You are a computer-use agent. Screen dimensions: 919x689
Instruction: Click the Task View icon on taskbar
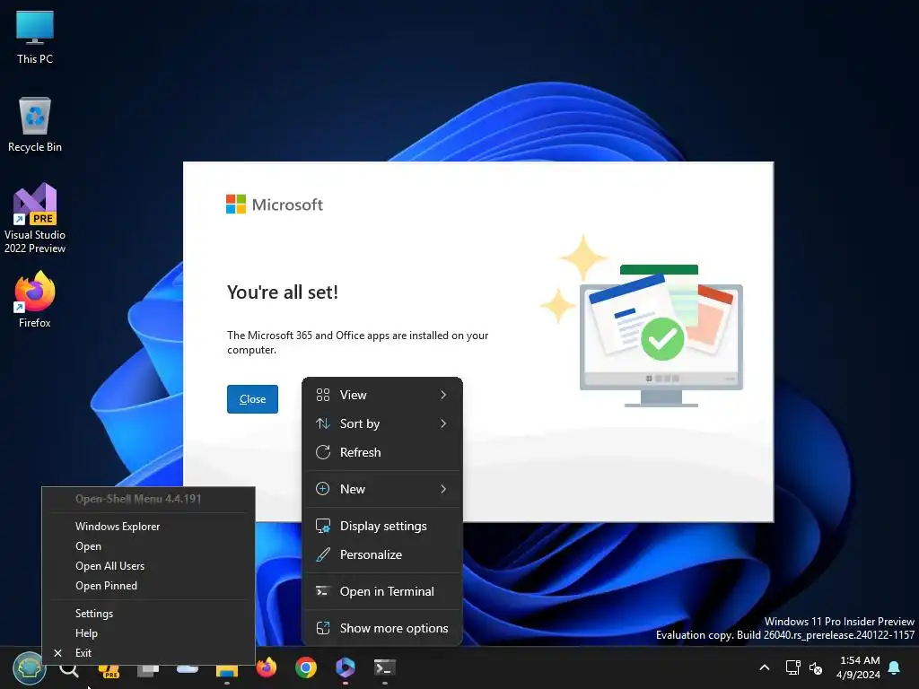[x=148, y=668]
